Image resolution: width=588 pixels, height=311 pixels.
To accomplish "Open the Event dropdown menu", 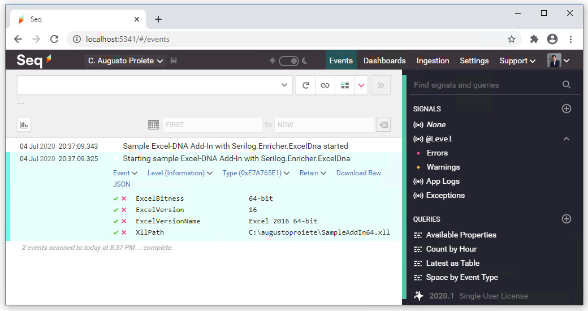I will tap(126, 173).
